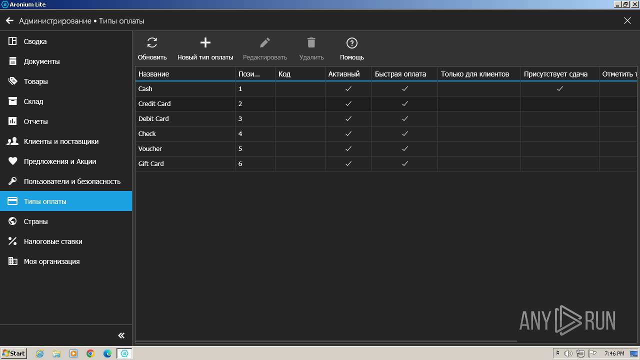Open Отчеты in the sidebar

[x=66, y=121]
